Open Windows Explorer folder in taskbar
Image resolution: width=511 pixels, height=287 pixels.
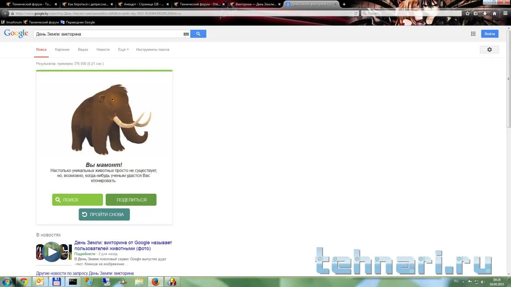[139, 282]
